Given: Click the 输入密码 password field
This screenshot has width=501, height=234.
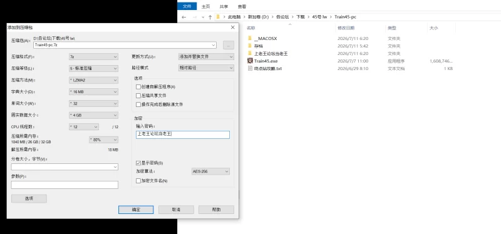Looking at the screenshot, I should coord(183,135).
